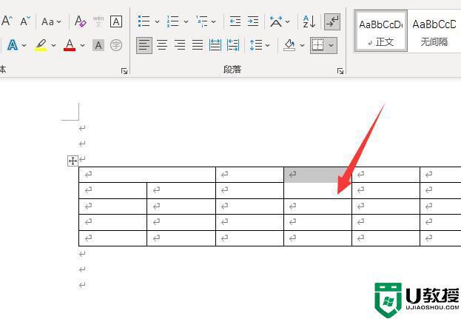
Task: Click the Decrease Indent icon
Action: pyautogui.click(x=235, y=21)
